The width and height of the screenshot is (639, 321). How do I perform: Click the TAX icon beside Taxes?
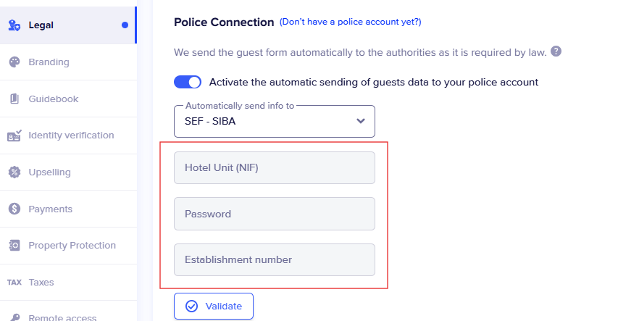(x=14, y=283)
